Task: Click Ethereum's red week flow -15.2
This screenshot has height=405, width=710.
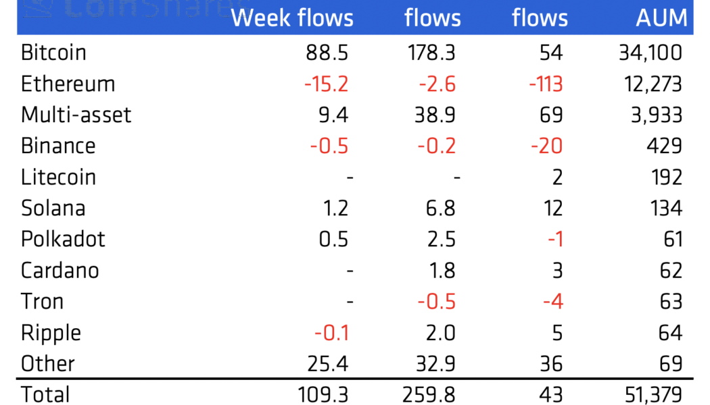Action: pyautogui.click(x=326, y=84)
